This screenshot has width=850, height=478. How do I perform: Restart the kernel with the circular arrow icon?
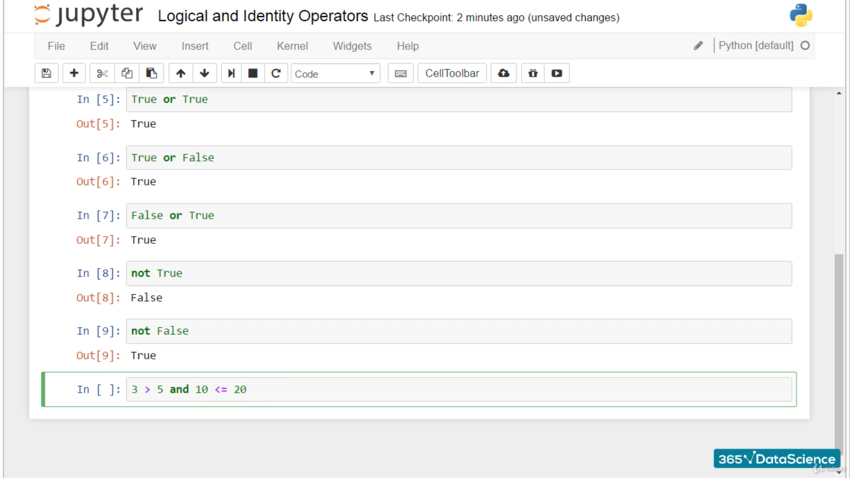click(276, 73)
